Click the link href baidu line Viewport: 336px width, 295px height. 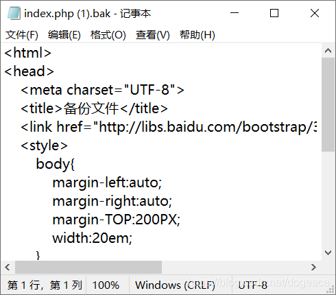pyautogui.click(x=169, y=127)
